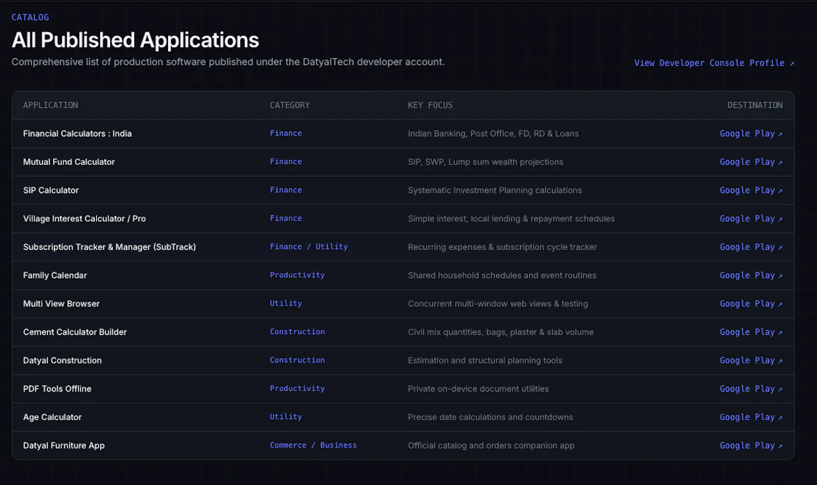The width and height of the screenshot is (817, 485).
Task: Click the Commerce / Business category tag
Action: click(x=313, y=445)
